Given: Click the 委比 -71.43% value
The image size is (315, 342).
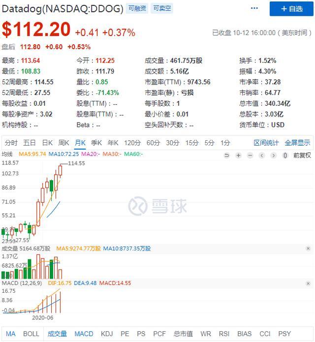Looking at the screenshot, I should point(107,93).
